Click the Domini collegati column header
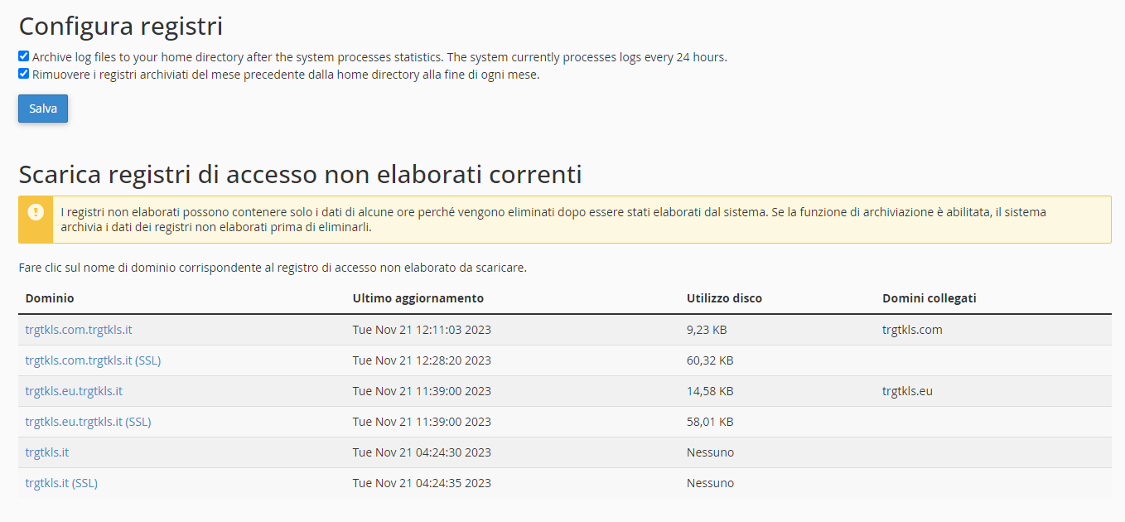The height and width of the screenshot is (522, 1125). click(928, 298)
